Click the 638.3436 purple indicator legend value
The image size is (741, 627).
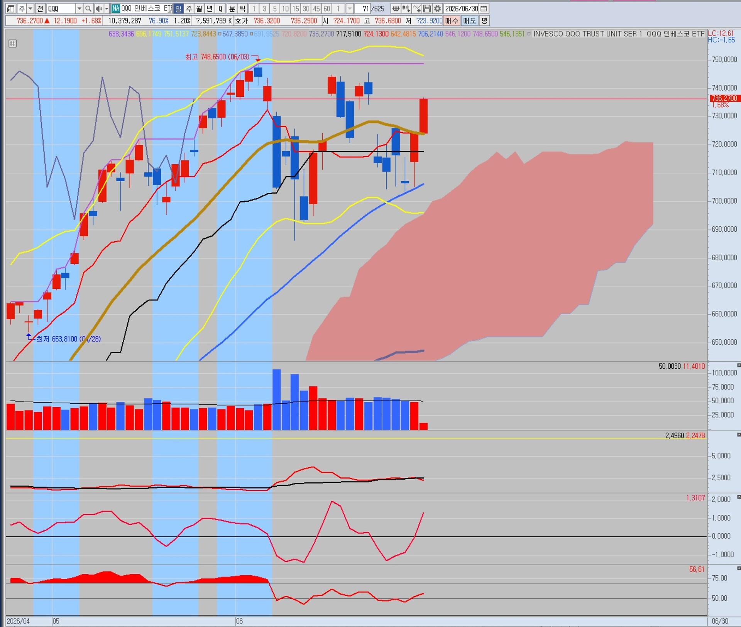click(x=121, y=34)
